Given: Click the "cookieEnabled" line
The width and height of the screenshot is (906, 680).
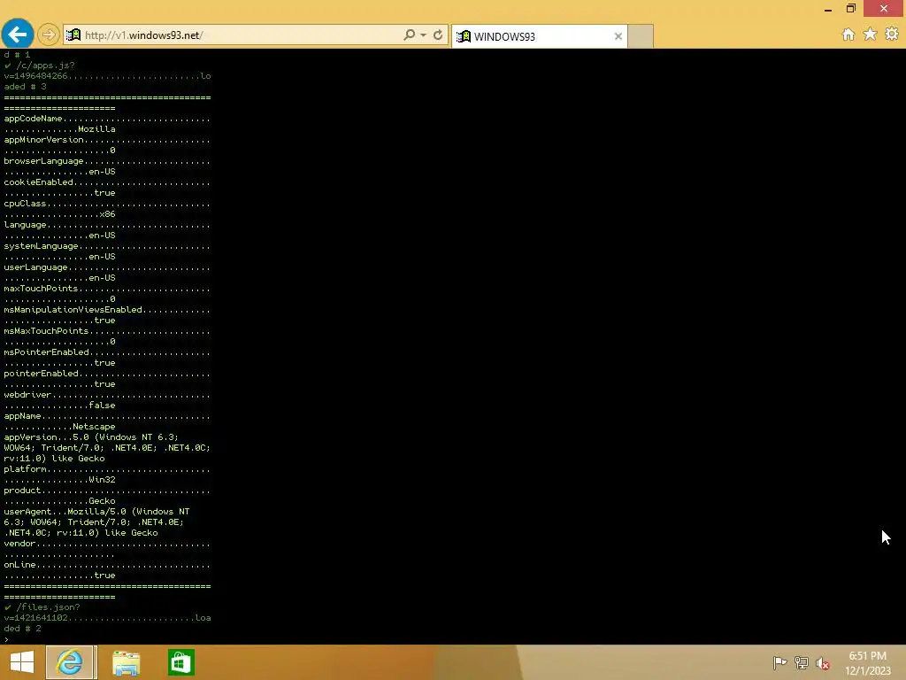Looking at the screenshot, I should (107, 182).
